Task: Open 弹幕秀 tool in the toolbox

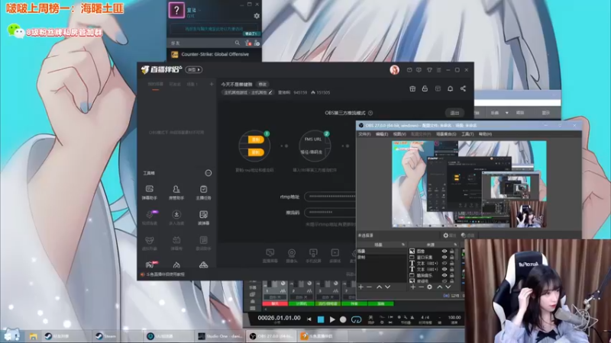Action: coord(176,243)
